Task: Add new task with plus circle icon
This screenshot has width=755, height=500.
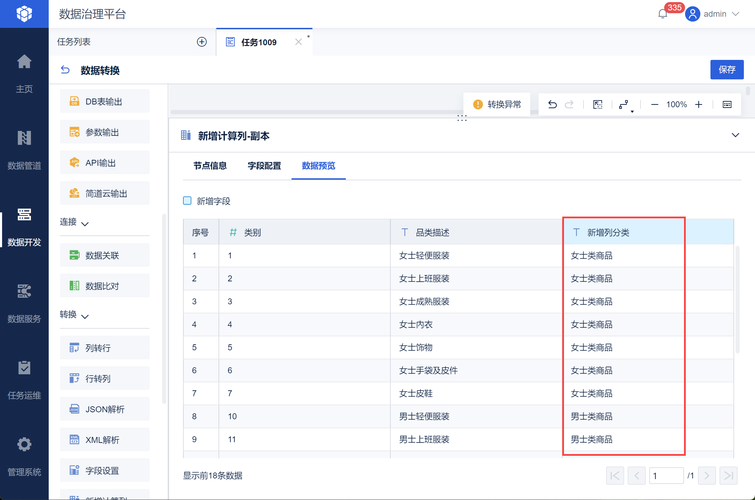Action: click(x=202, y=42)
